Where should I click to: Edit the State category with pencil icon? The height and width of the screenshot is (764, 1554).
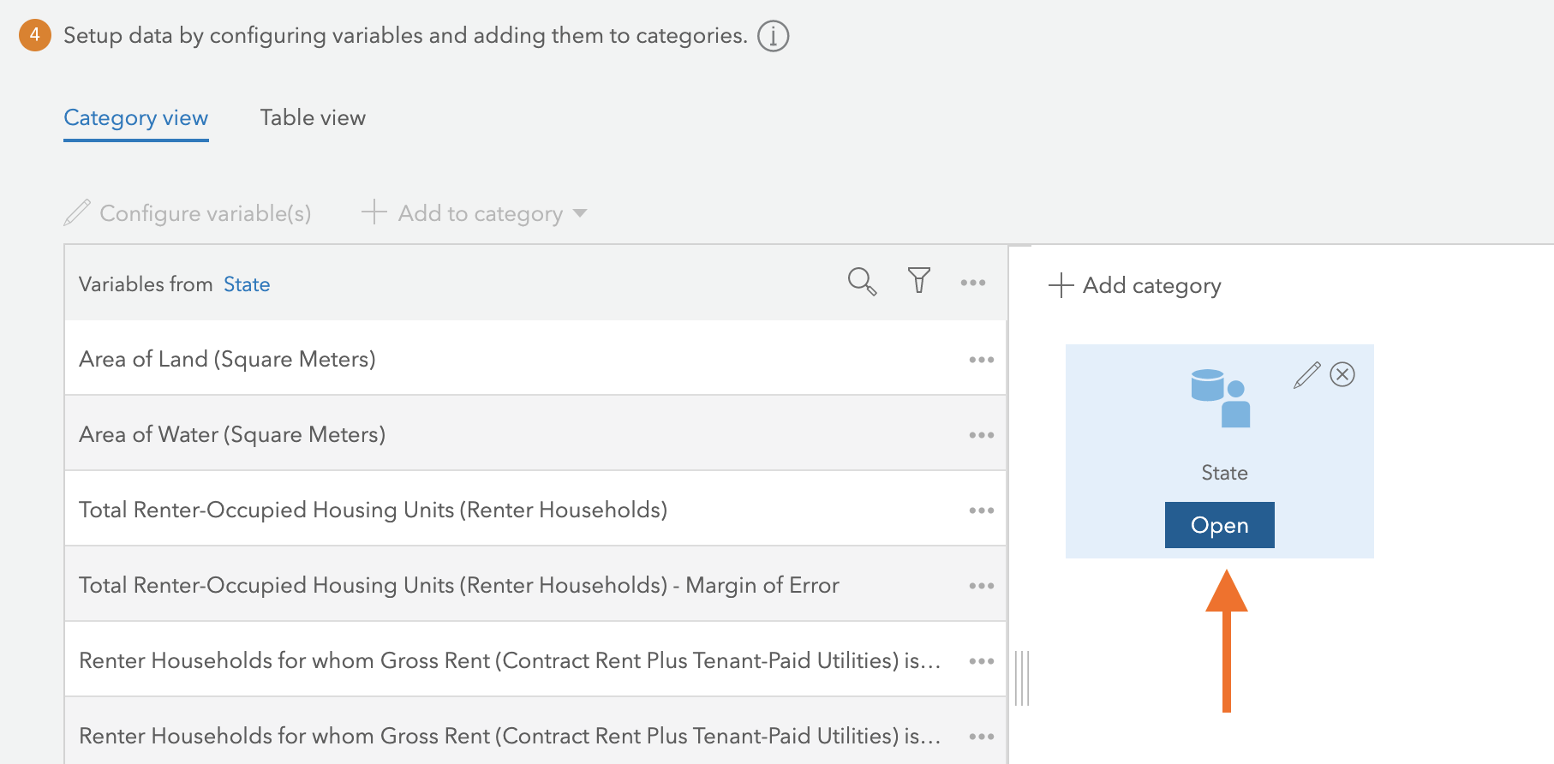pos(1306,375)
